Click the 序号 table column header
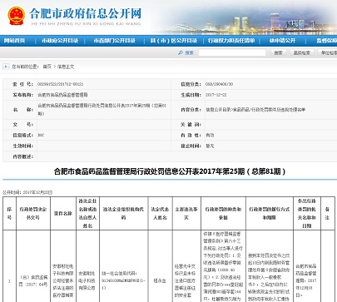The height and width of the screenshot is (302, 337). tap(9, 213)
